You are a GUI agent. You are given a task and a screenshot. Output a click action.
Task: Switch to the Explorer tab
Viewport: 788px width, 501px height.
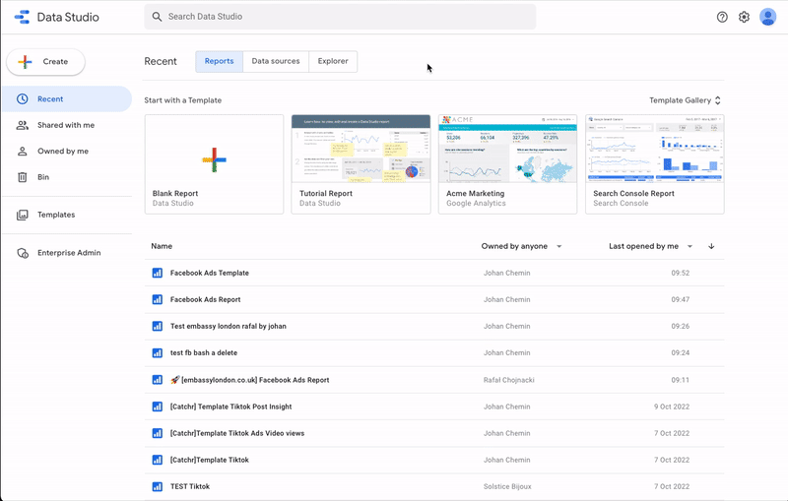(x=333, y=61)
